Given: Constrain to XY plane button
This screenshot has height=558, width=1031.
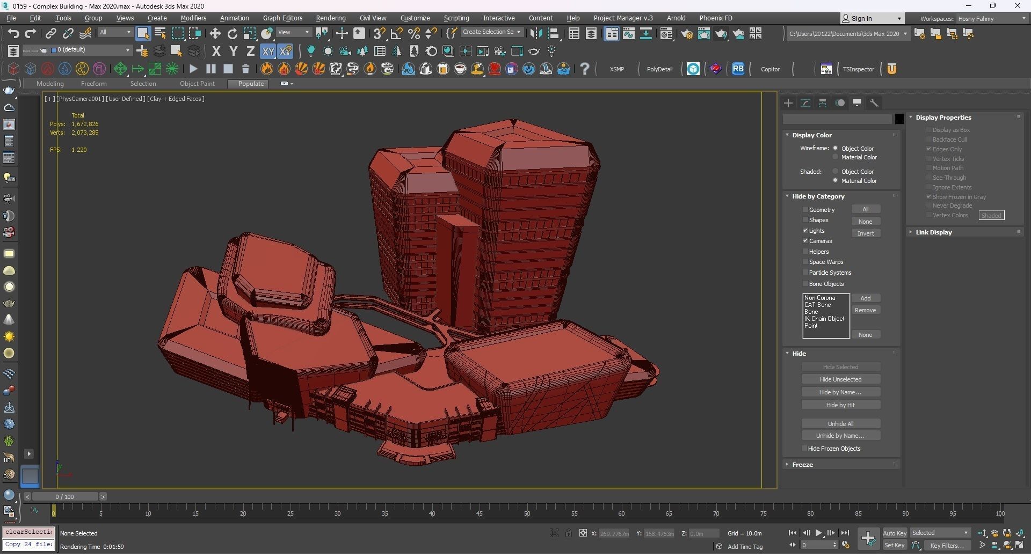Looking at the screenshot, I should [x=268, y=52].
